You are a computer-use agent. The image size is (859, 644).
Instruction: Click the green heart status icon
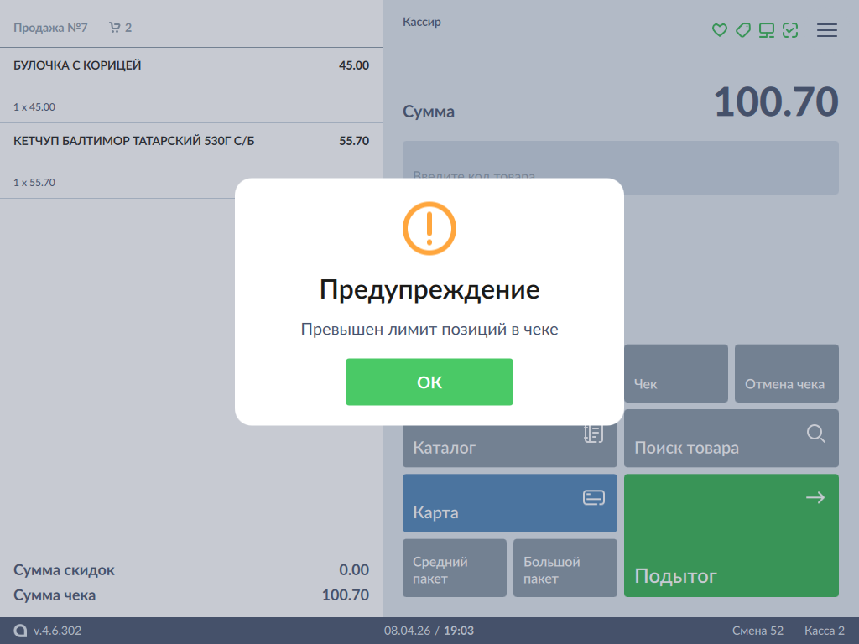click(719, 30)
